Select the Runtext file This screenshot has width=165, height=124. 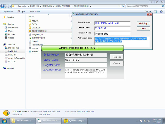click(34, 51)
